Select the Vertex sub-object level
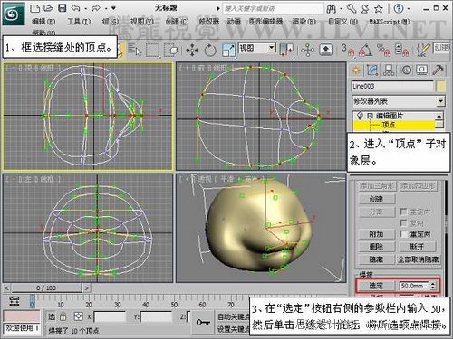 coord(388,125)
